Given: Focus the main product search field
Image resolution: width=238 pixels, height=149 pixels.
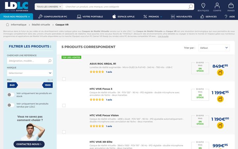Looking at the screenshot, I should [x=125, y=7].
